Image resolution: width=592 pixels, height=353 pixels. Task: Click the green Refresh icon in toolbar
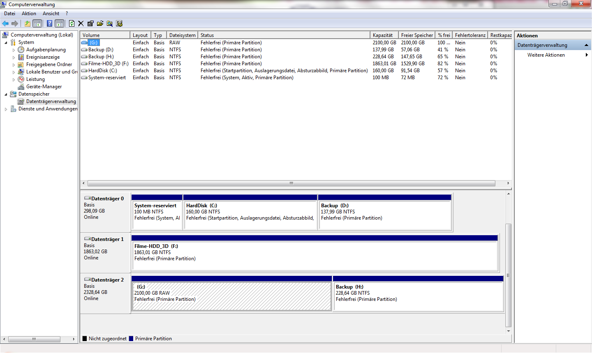point(72,23)
